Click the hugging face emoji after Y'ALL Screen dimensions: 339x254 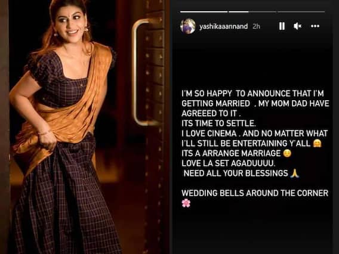(317, 143)
